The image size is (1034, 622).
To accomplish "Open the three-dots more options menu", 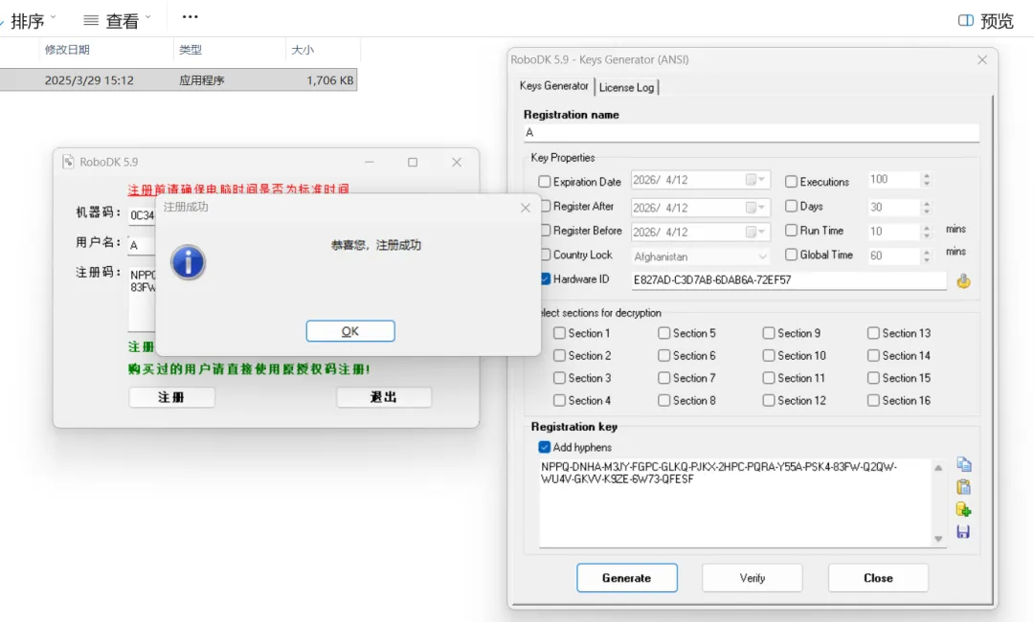I will 190,17.
